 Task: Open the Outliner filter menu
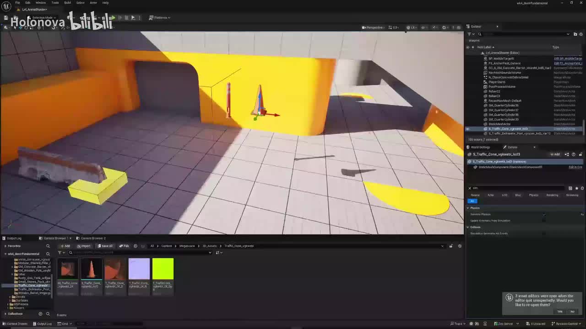click(x=470, y=34)
